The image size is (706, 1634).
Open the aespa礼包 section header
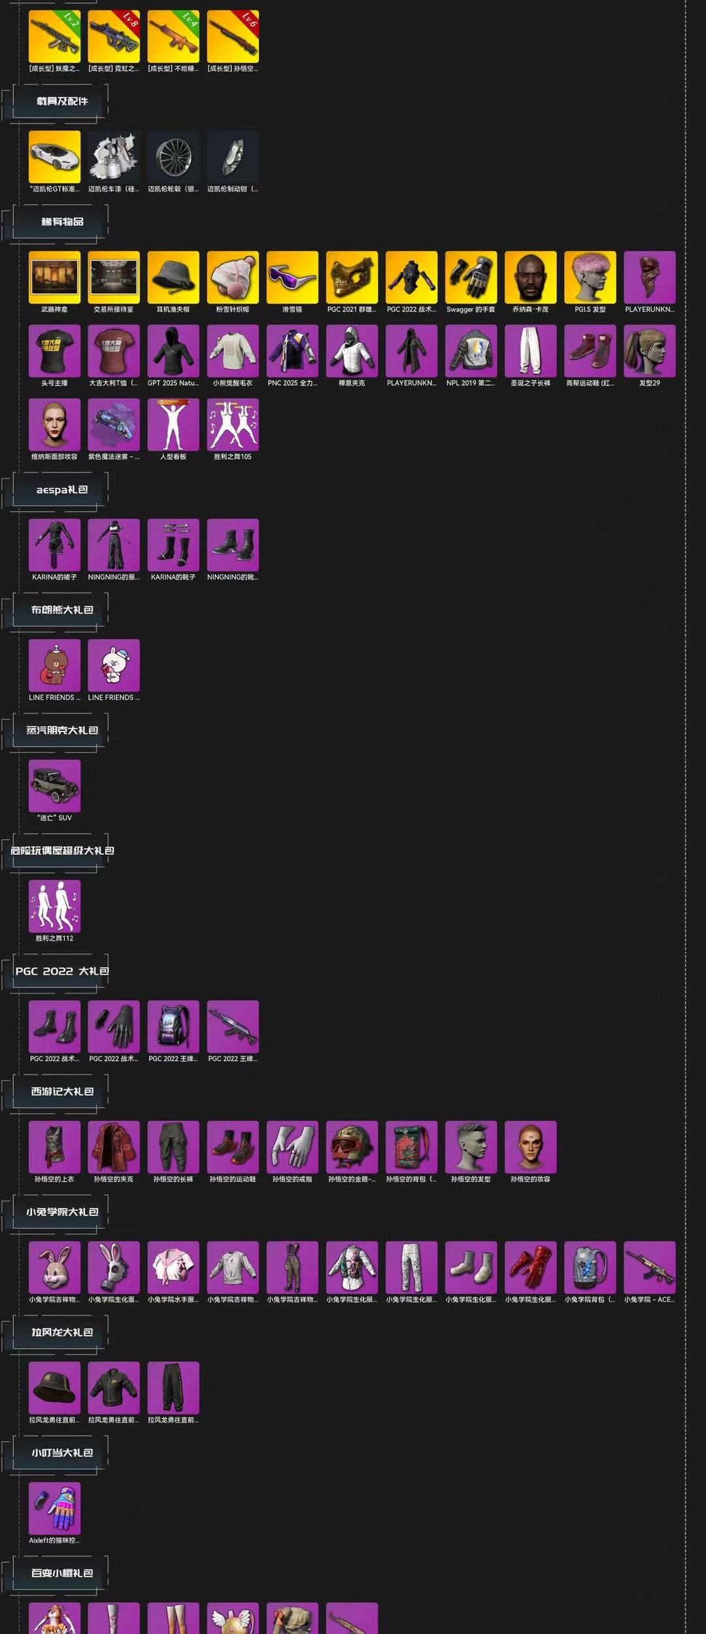pyautogui.click(x=62, y=489)
